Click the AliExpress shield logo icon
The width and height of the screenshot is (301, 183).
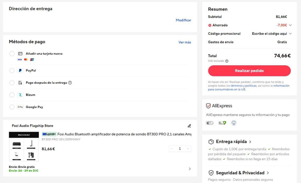(208, 106)
